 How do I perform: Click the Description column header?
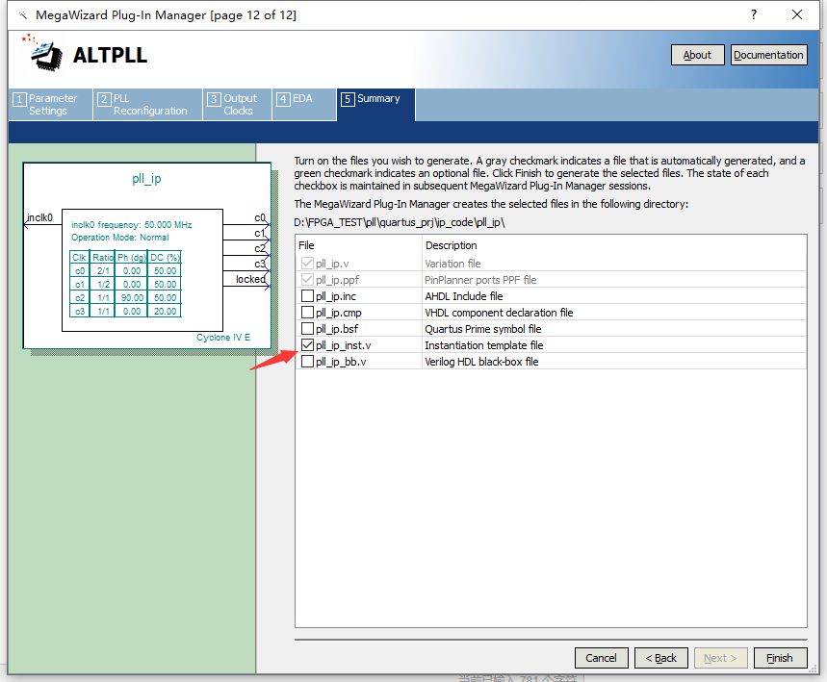tap(614, 245)
